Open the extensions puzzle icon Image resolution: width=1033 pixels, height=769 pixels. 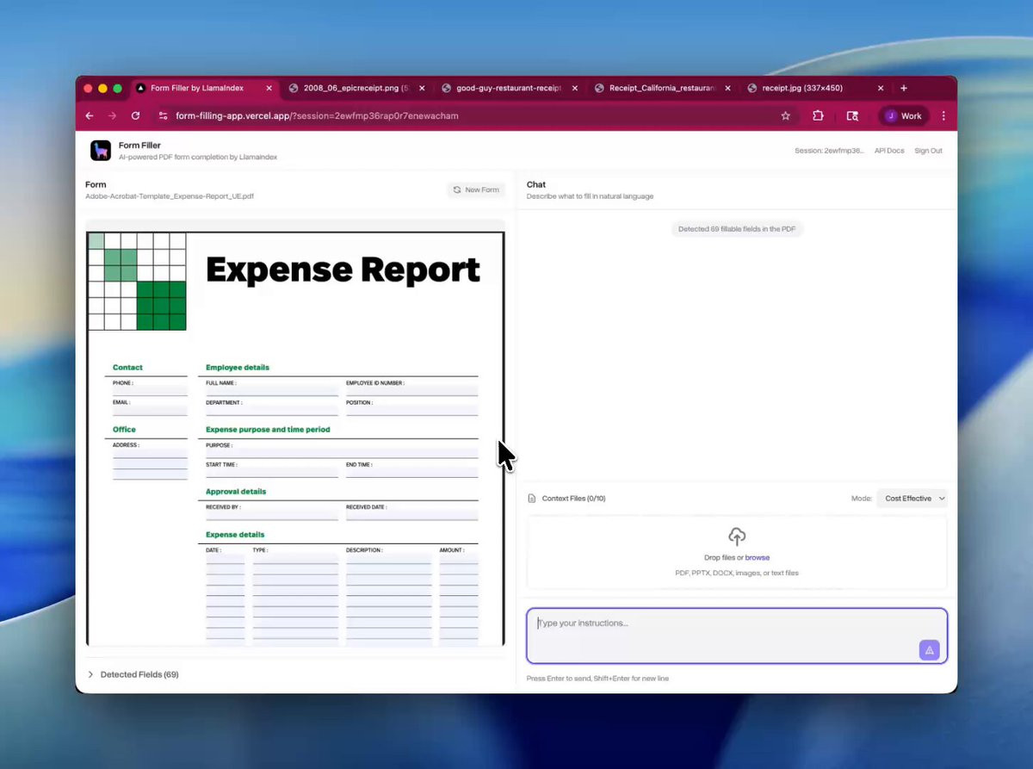click(818, 115)
